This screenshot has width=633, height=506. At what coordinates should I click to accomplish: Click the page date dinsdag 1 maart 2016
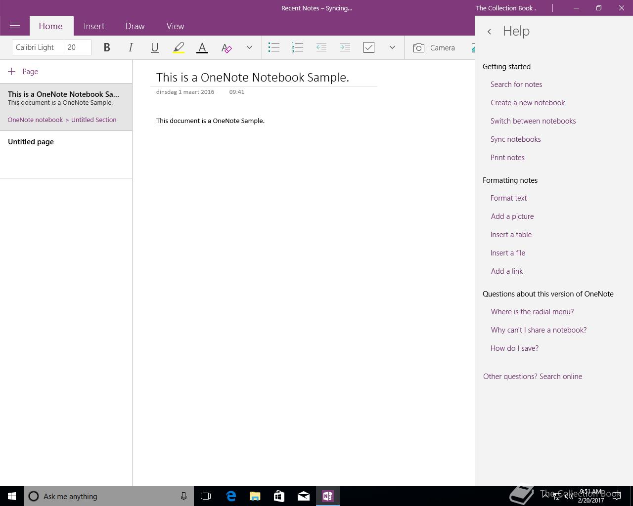[185, 92]
